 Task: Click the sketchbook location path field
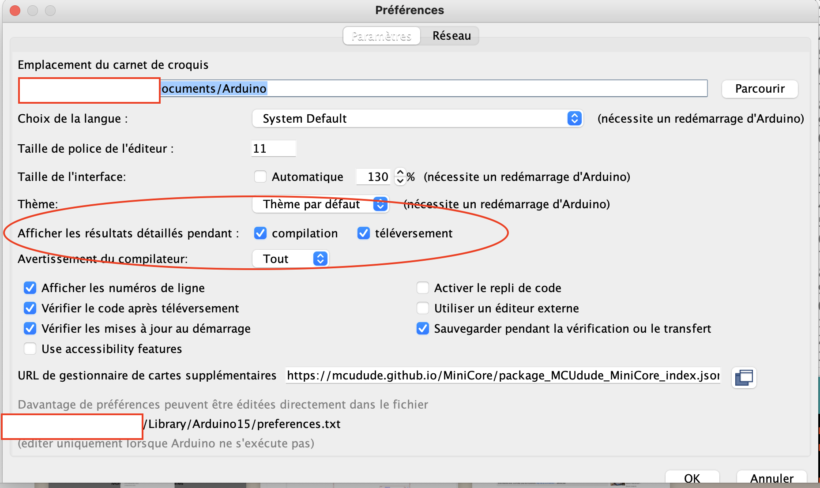click(363, 88)
